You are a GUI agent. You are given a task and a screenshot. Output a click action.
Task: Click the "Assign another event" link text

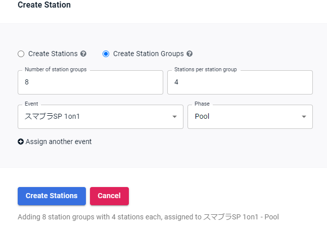tap(59, 142)
